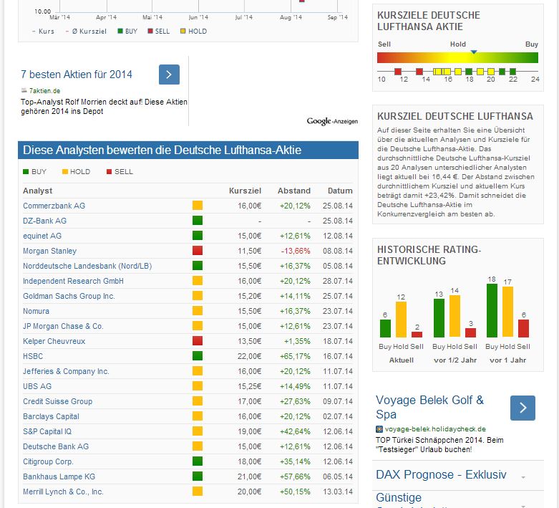Sort table by Datum column header

(x=340, y=191)
